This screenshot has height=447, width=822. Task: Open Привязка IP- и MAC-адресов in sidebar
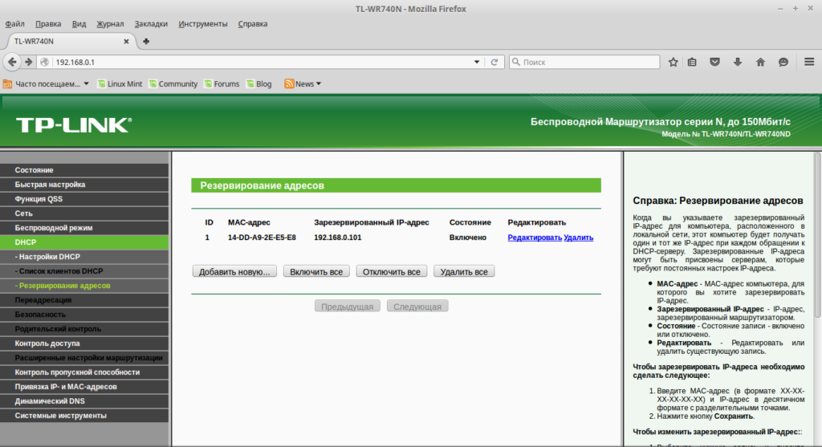tap(84, 386)
